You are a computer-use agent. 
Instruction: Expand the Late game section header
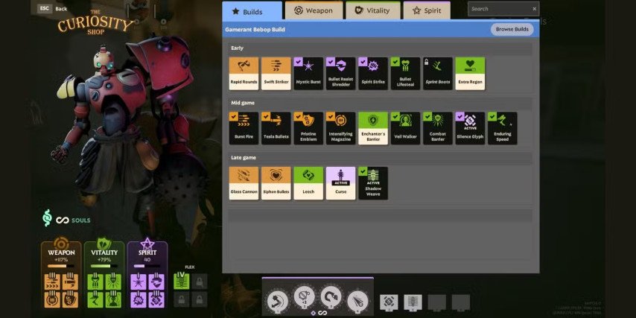click(x=380, y=157)
